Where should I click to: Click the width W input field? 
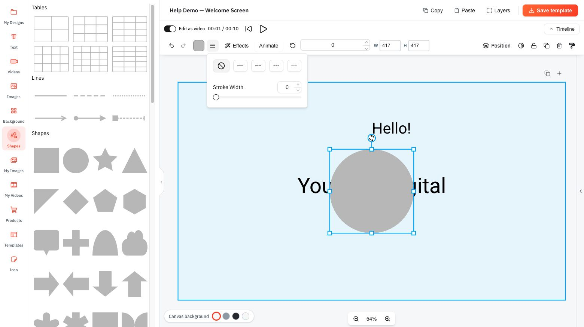pyautogui.click(x=390, y=46)
